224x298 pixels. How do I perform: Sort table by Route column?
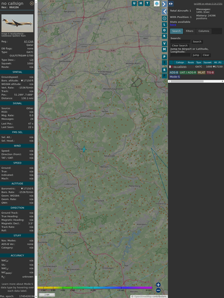tap(191, 62)
